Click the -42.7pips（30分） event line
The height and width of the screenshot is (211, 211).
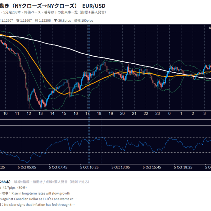tap(14, 188)
